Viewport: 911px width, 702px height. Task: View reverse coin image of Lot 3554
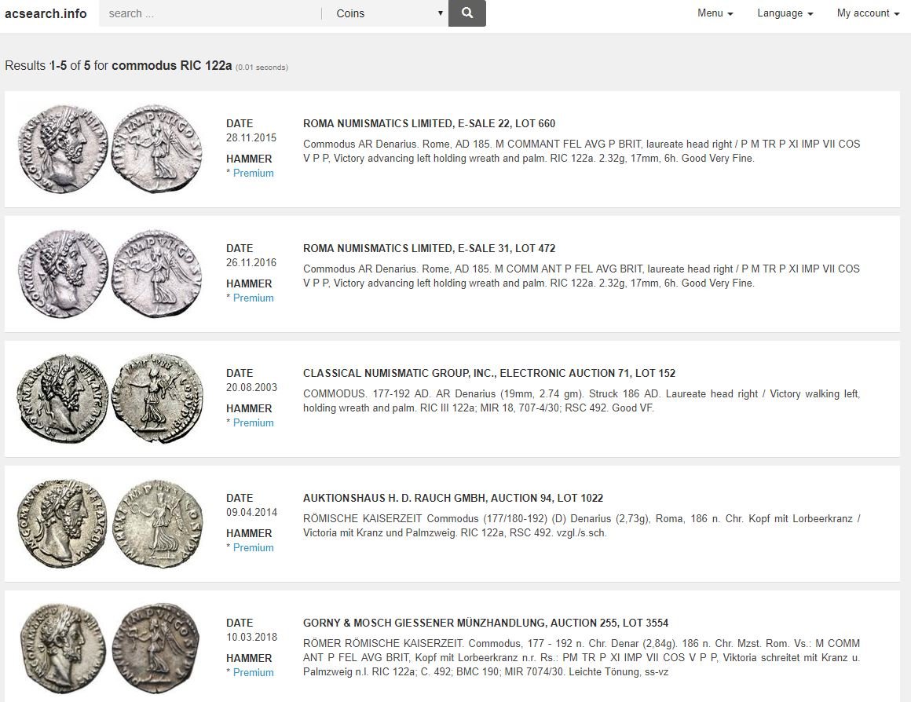click(x=155, y=649)
